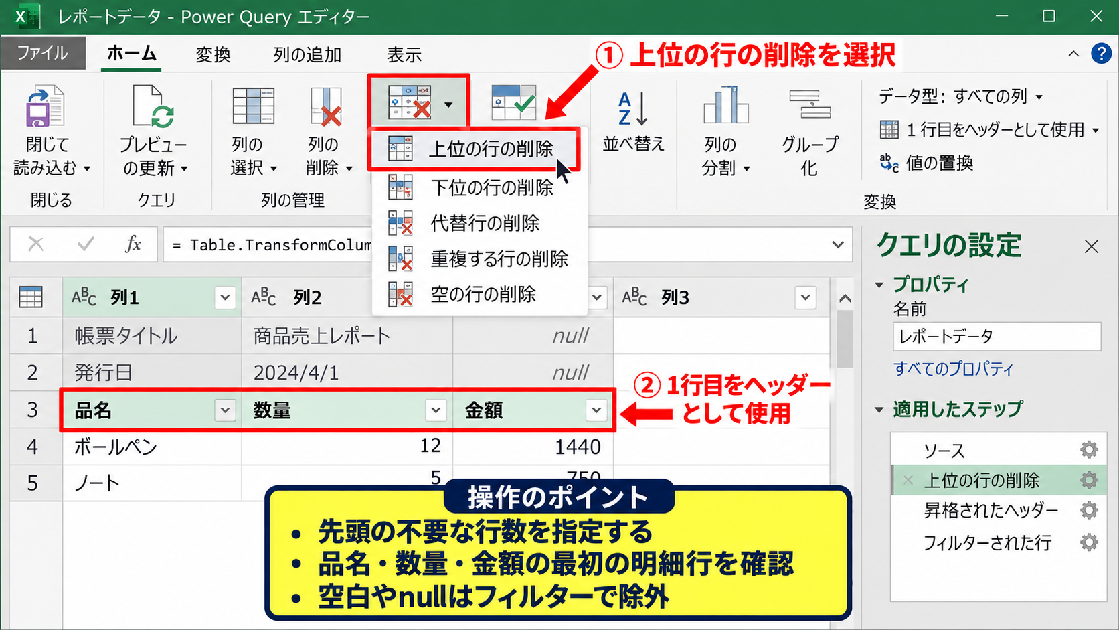Open settings gear for 昇格されたヘッダー step
This screenshot has height=630, width=1119.
click(x=1089, y=510)
